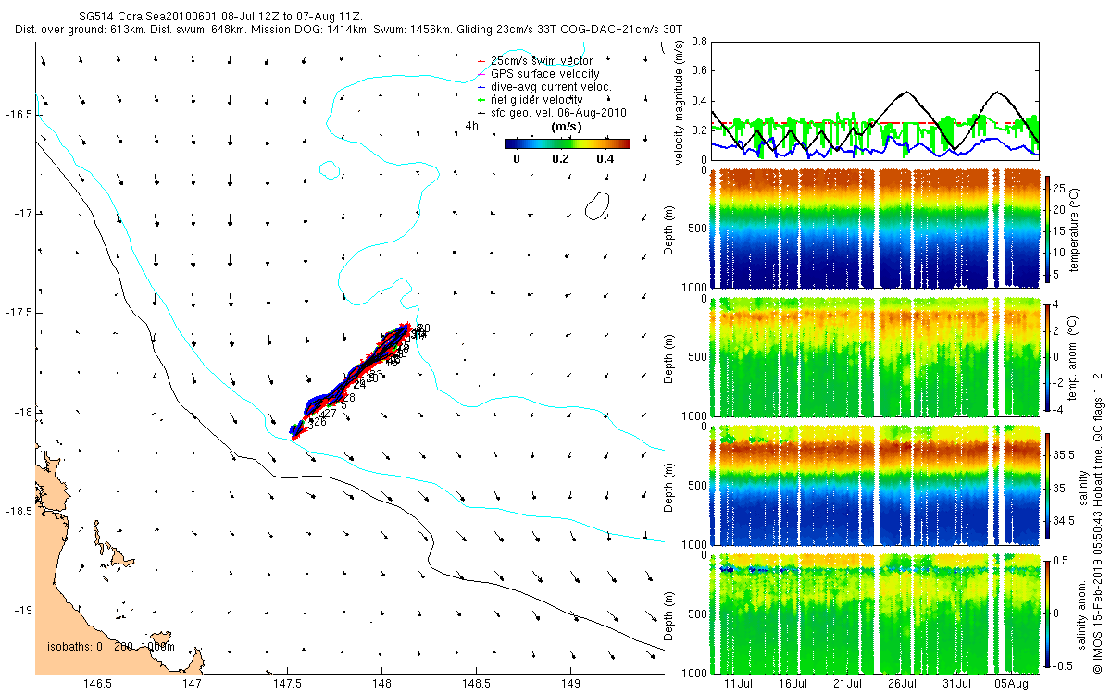Screen dimensions: 1111x694
Task: Click the '0.6' velocity magnitude tick label
Action: 699,71
